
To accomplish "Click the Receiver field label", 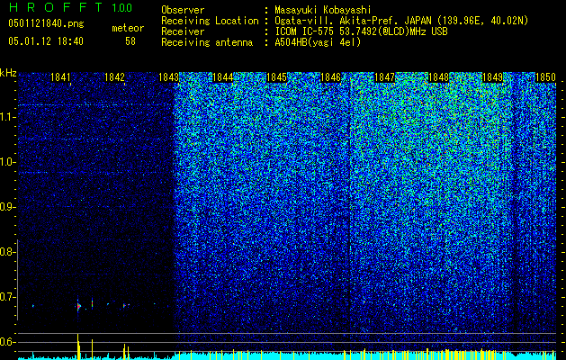I will click(183, 31).
